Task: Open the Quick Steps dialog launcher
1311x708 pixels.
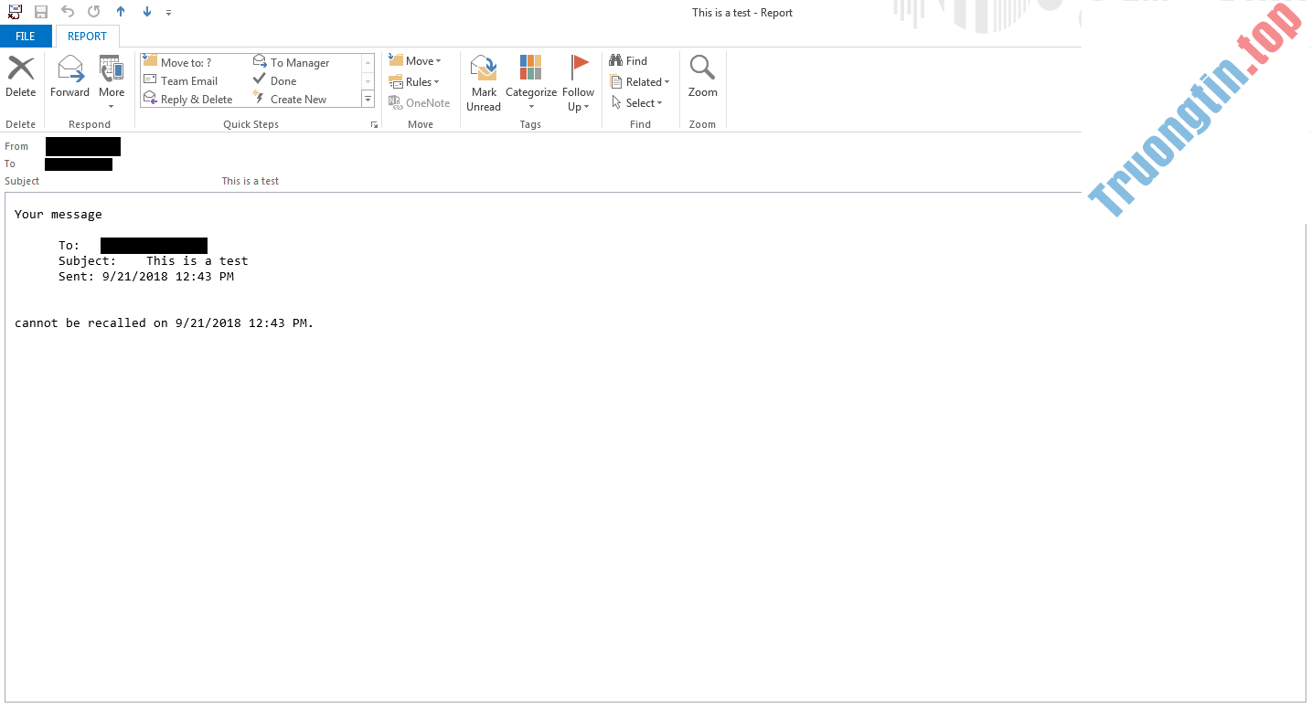Action: (374, 123)
